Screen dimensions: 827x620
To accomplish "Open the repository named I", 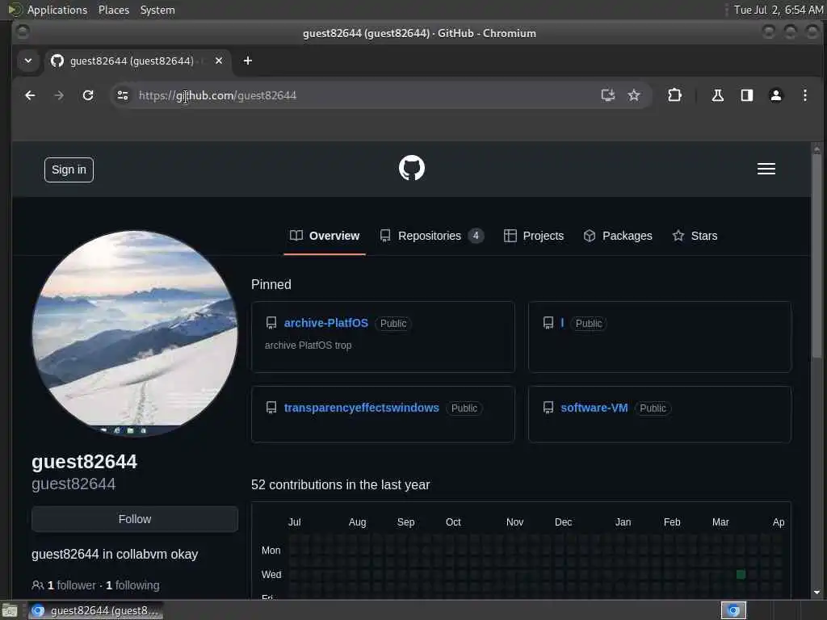I will pyautogui.click(x=562, y=323).
